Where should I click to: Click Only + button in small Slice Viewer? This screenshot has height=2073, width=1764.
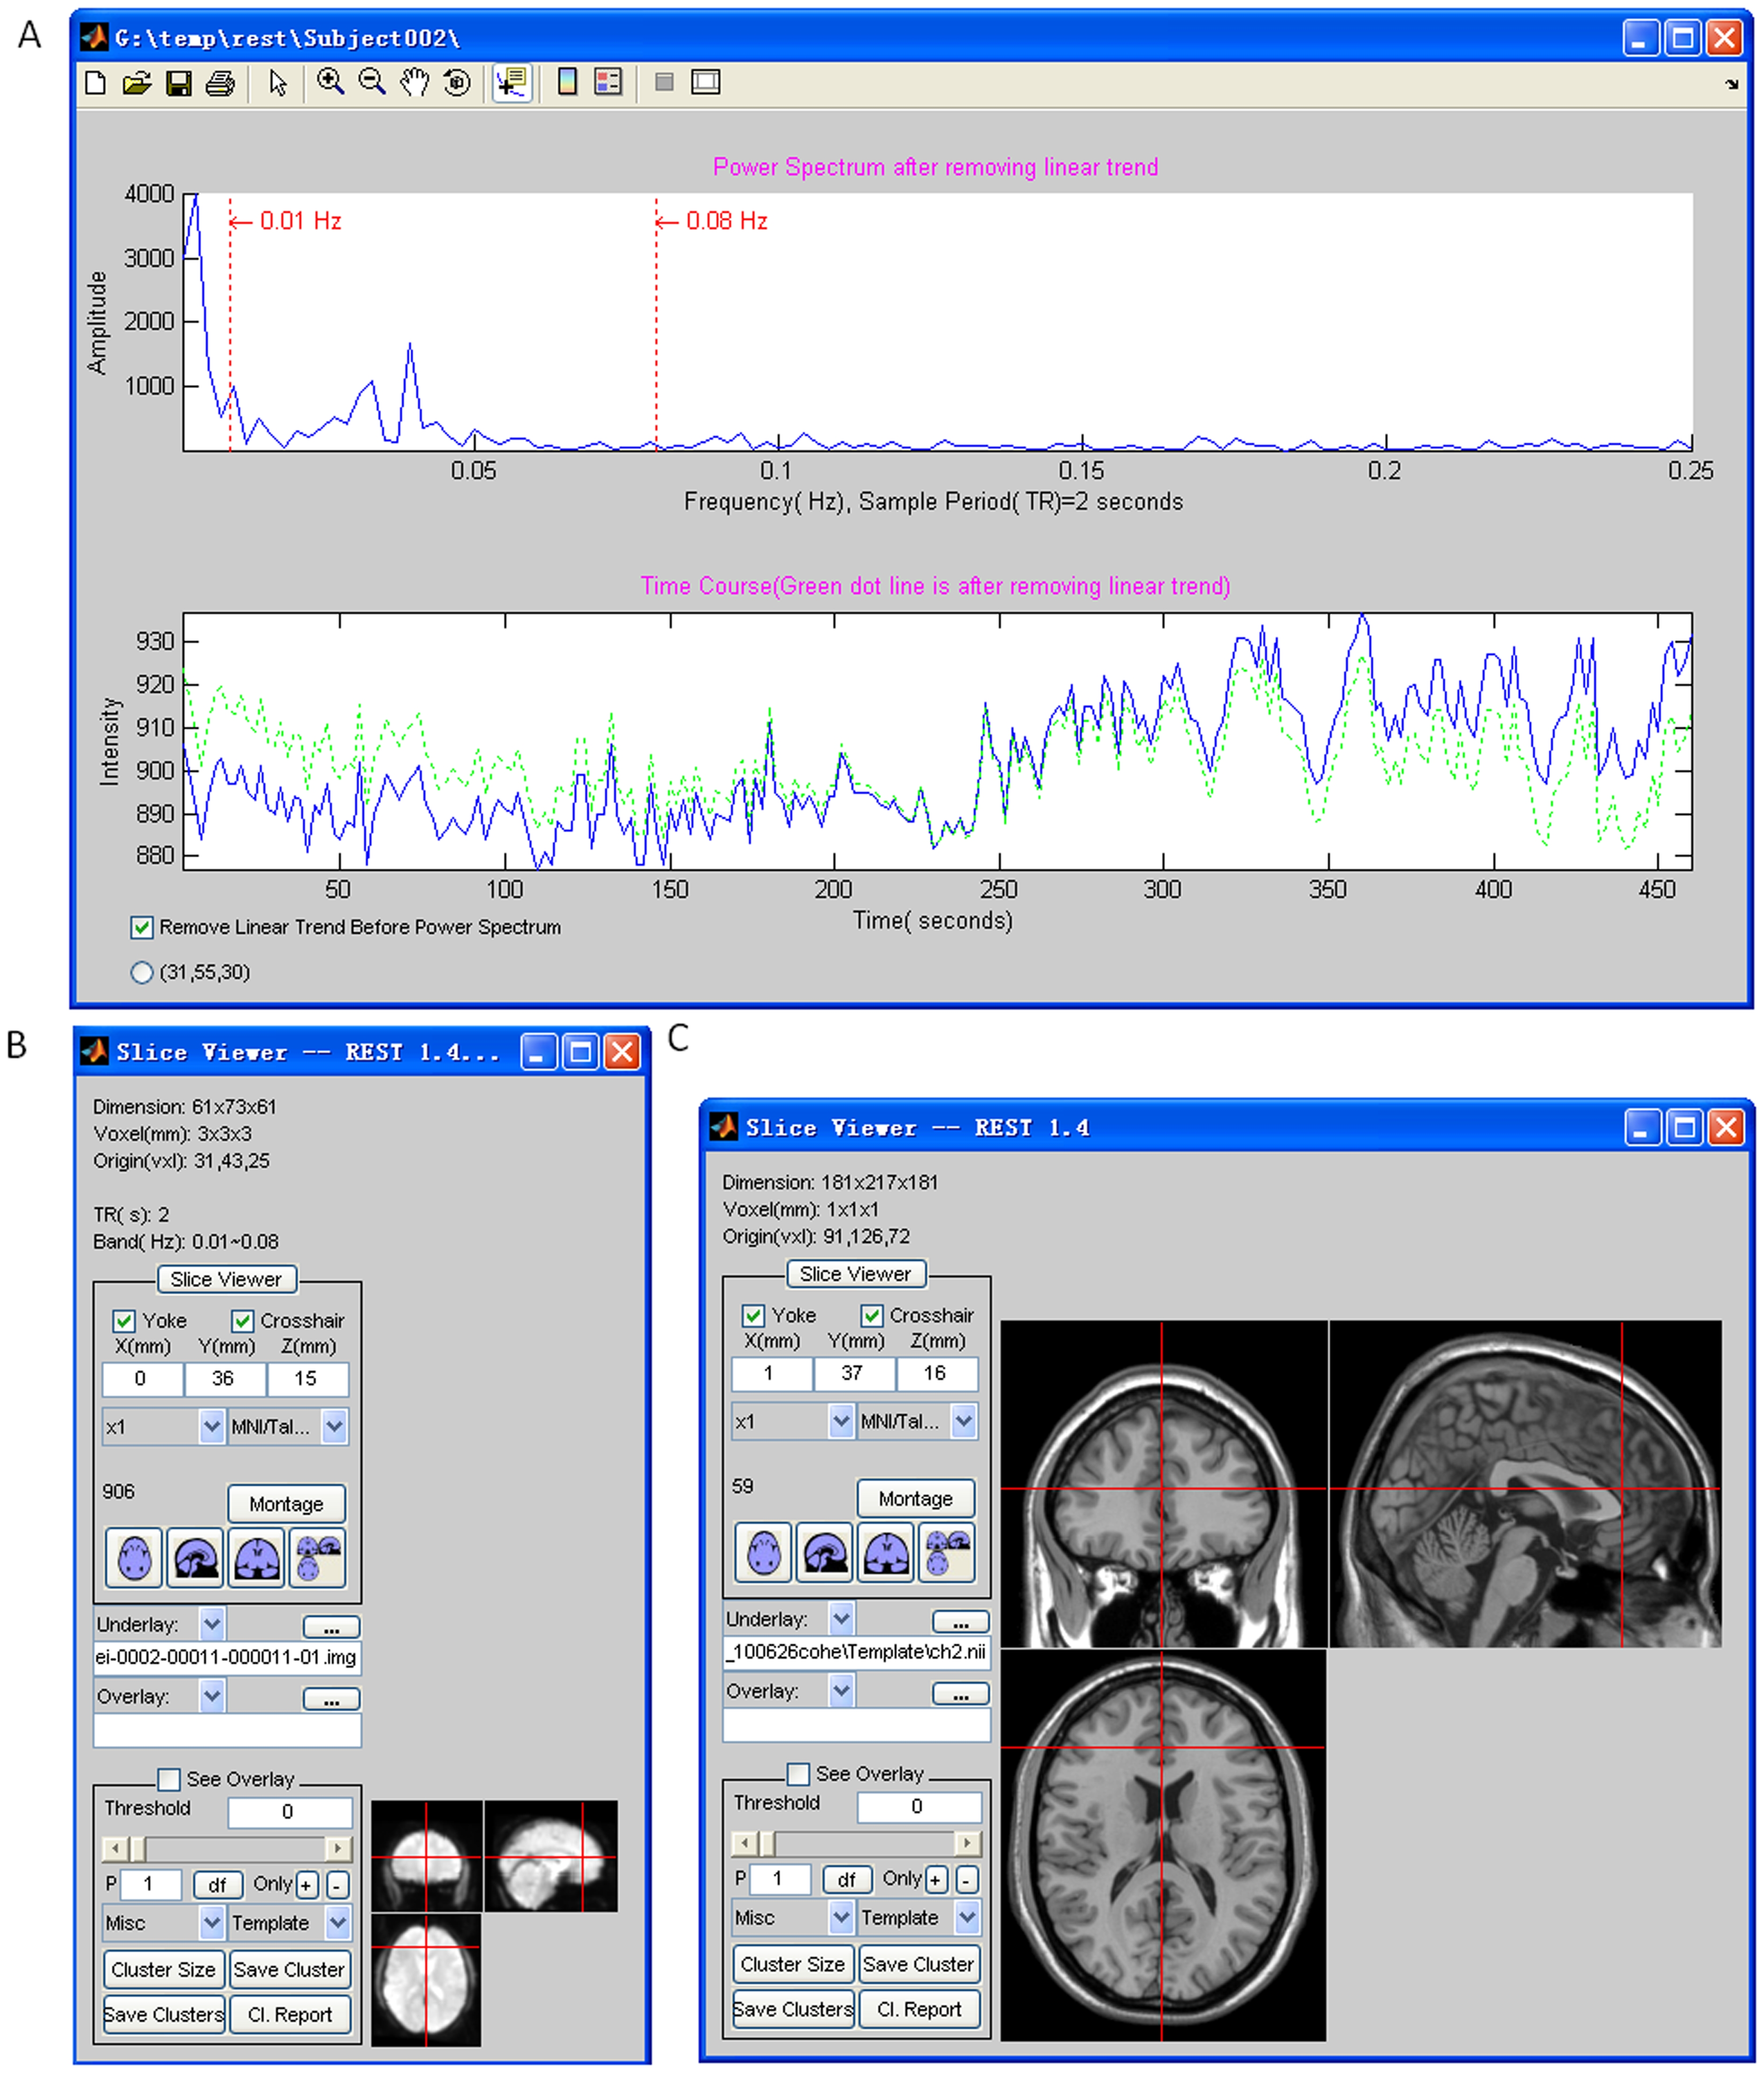click(x=307, y=1886)
